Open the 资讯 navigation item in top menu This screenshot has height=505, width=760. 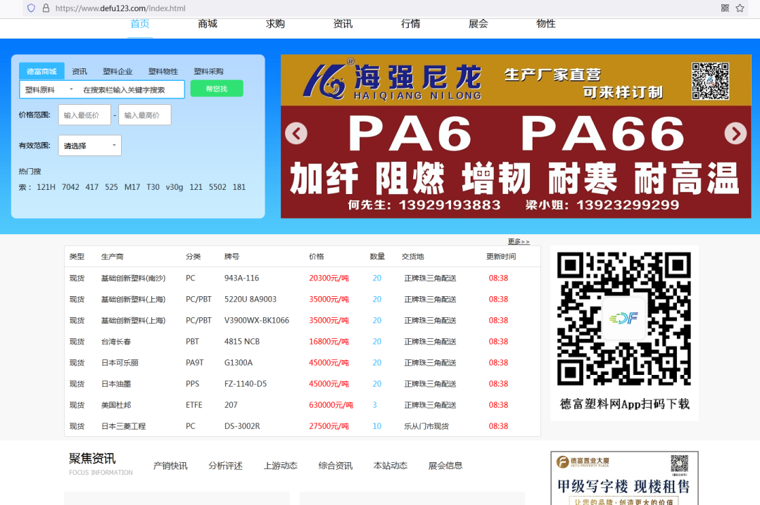(x=343, y=24)
